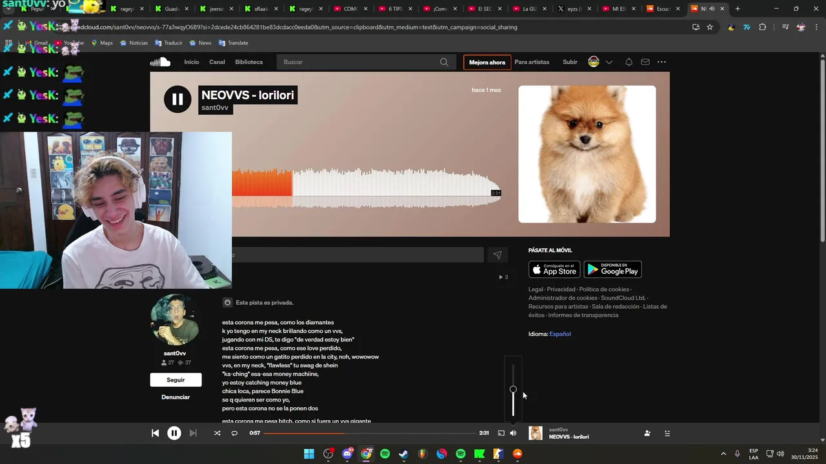This screenshot has height=464, width=826.
Task: Click the Mejora ahora button
Action: [487, 62]
